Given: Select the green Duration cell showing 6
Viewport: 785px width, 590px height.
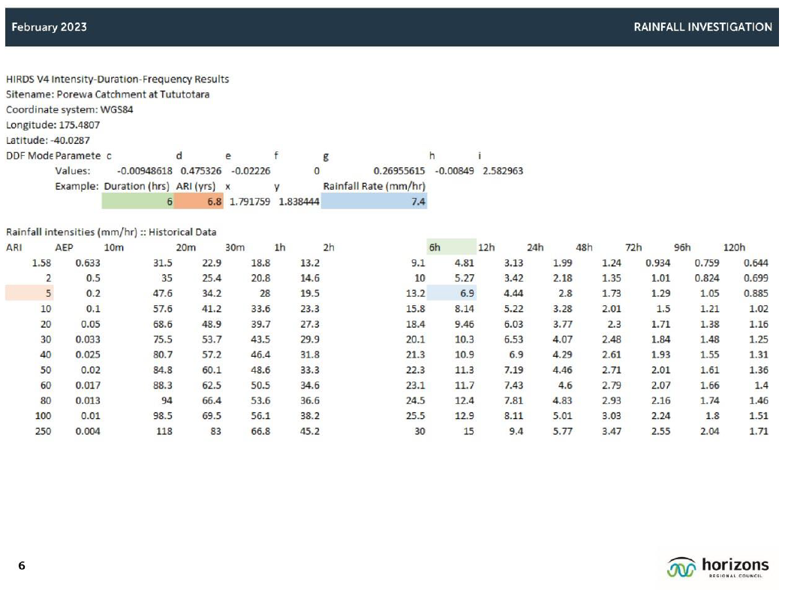Looking at the screenshot, I should pyautogui.click(x=138, y=202).
